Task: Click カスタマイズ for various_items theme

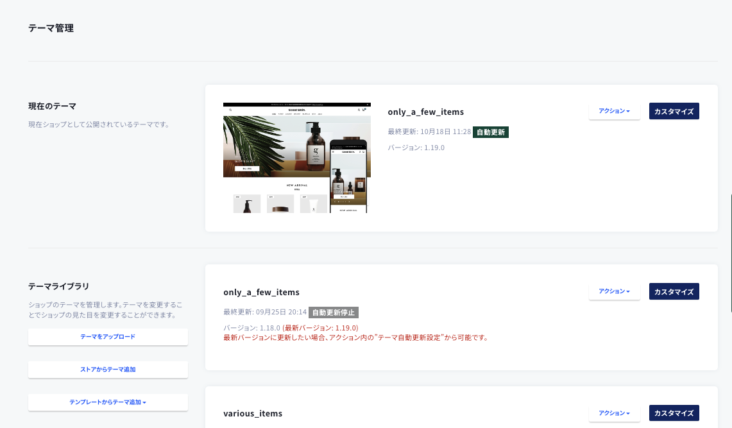Action: [x=674, y=413]
